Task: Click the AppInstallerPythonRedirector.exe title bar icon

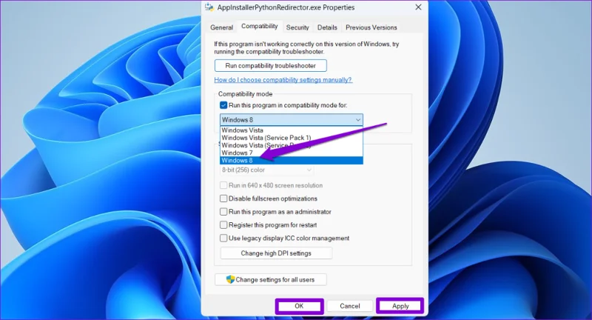Action: pos(209,7)
